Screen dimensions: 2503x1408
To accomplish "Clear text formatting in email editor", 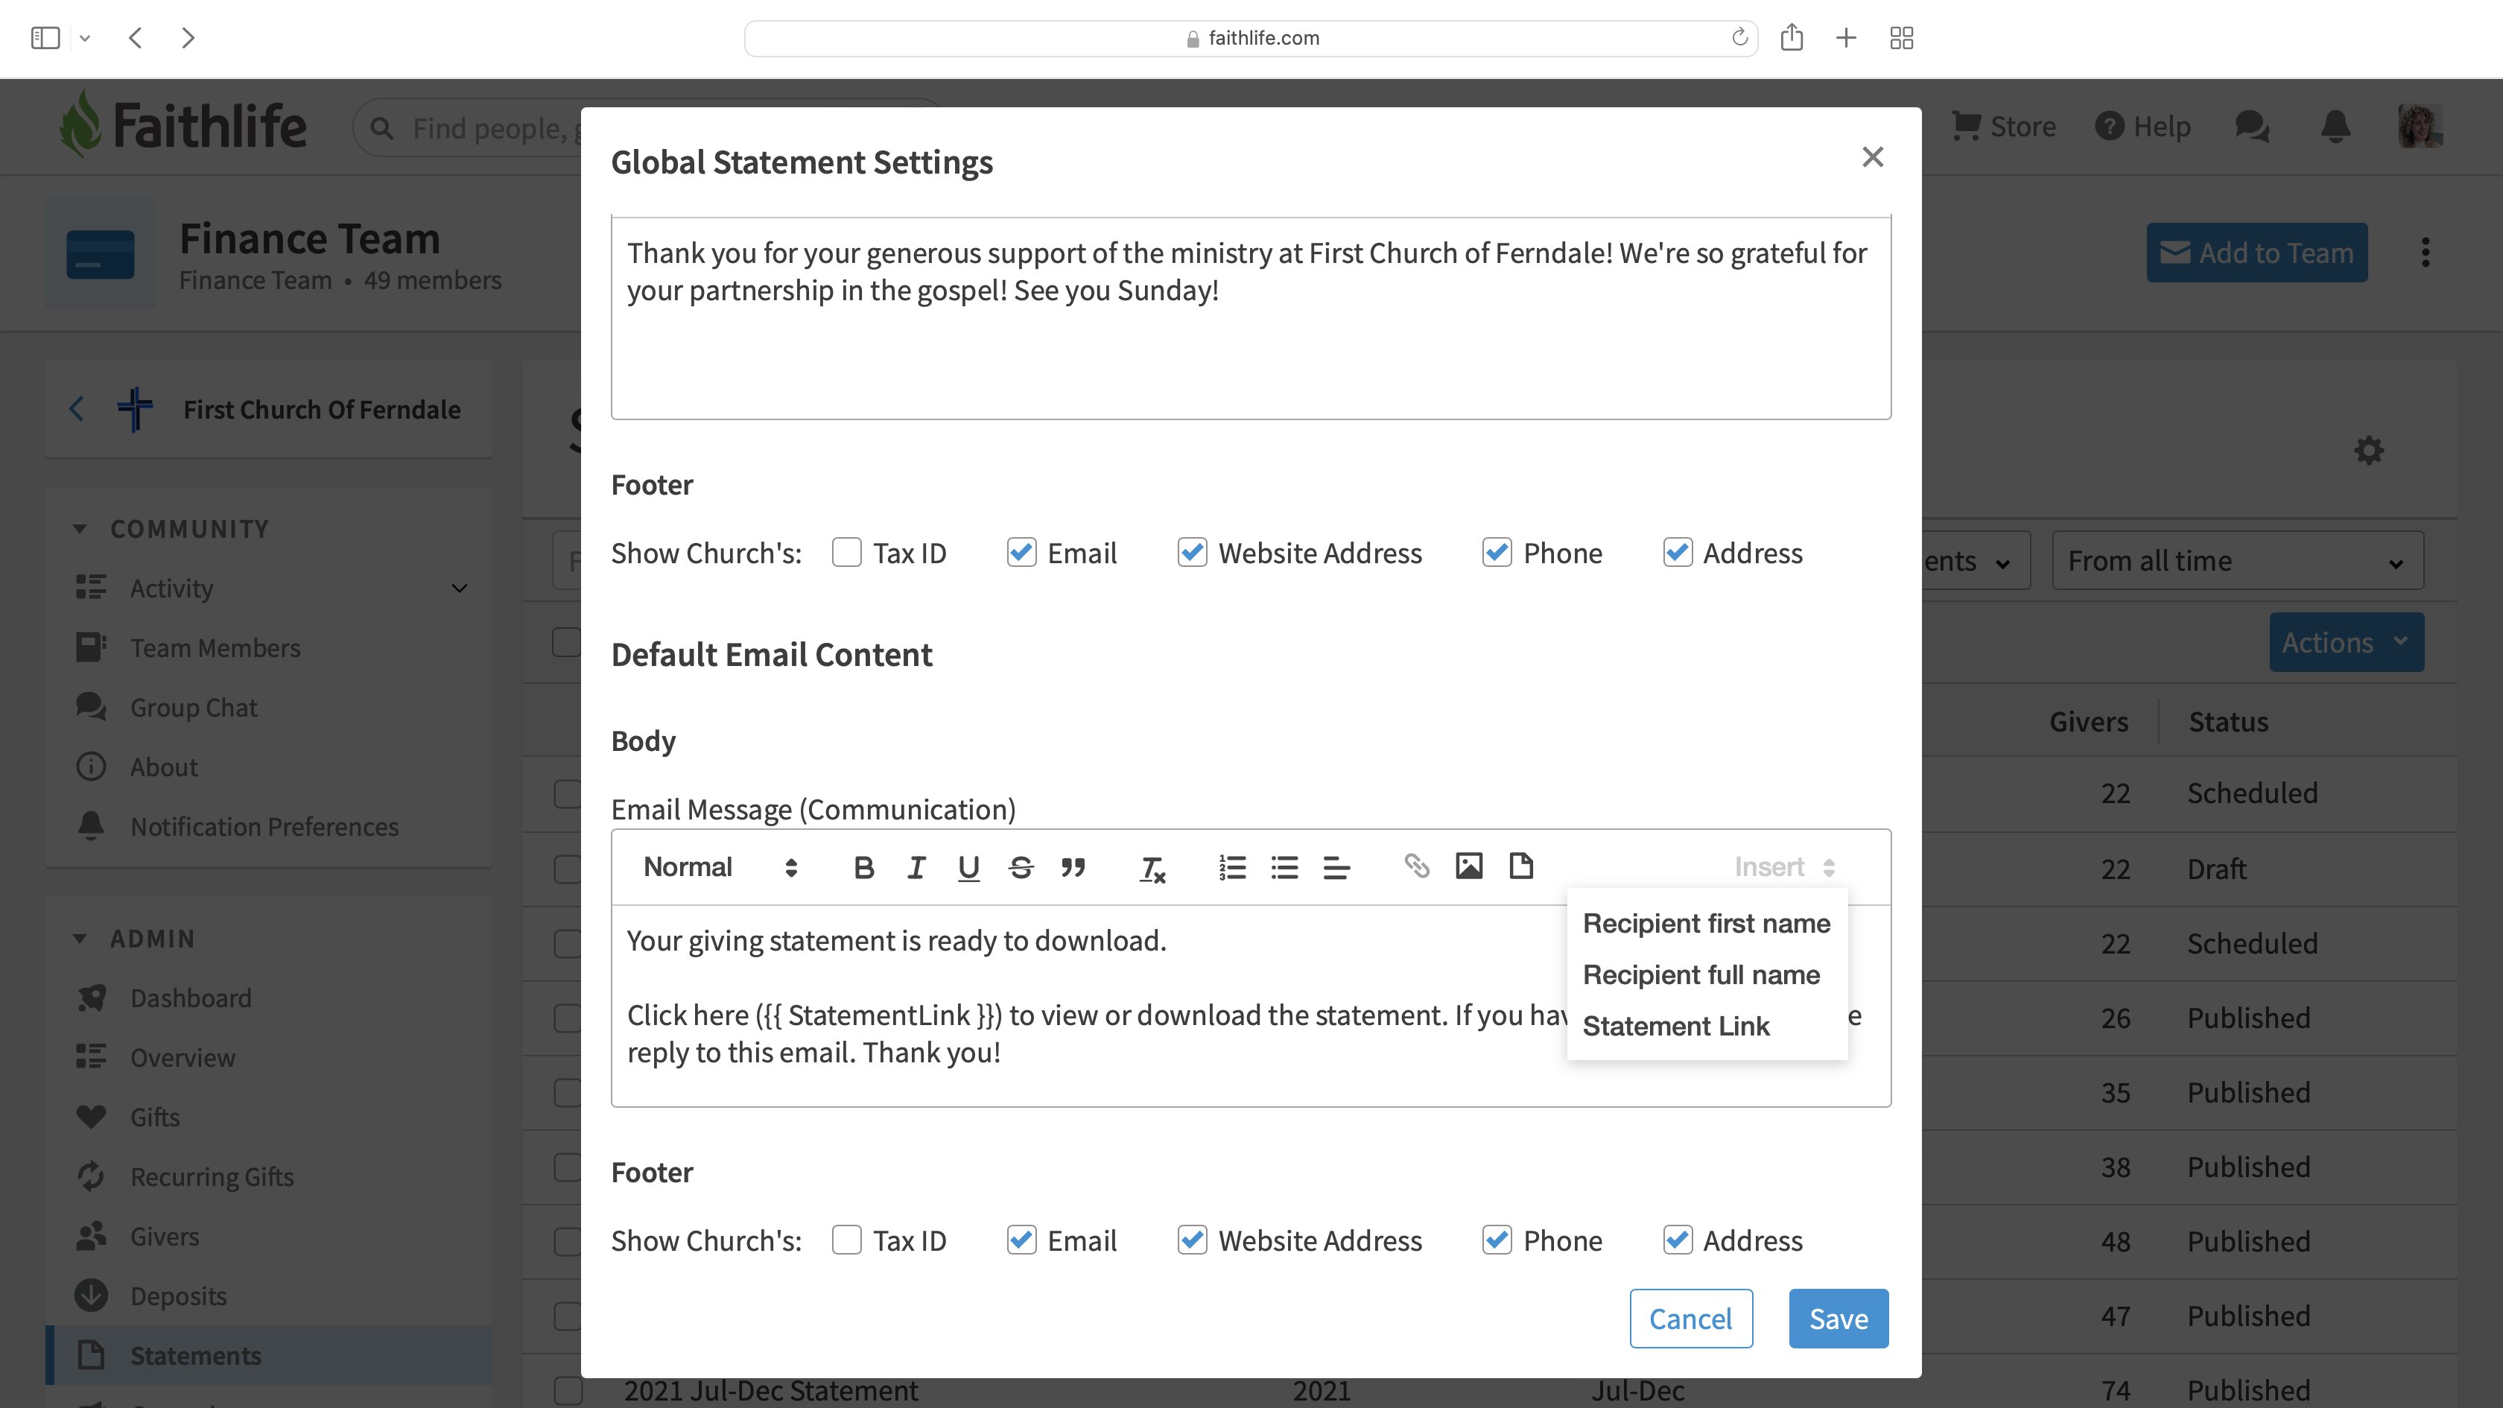I will tap(1152, 868).
